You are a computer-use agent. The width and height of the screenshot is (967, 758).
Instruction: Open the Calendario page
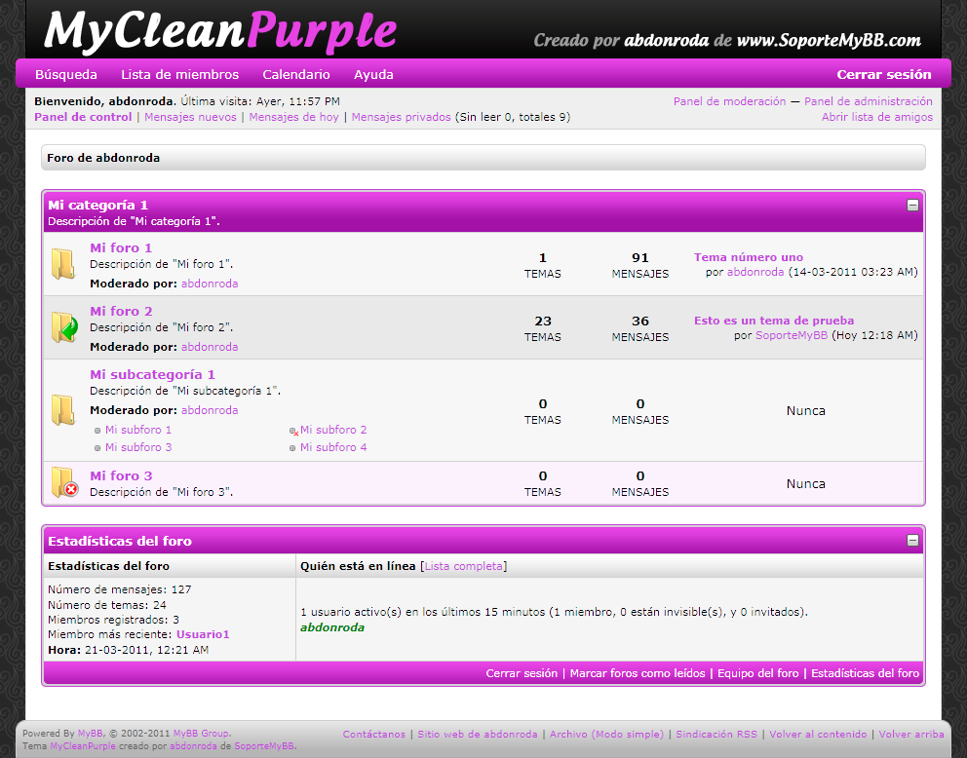[x=296, y=74]
